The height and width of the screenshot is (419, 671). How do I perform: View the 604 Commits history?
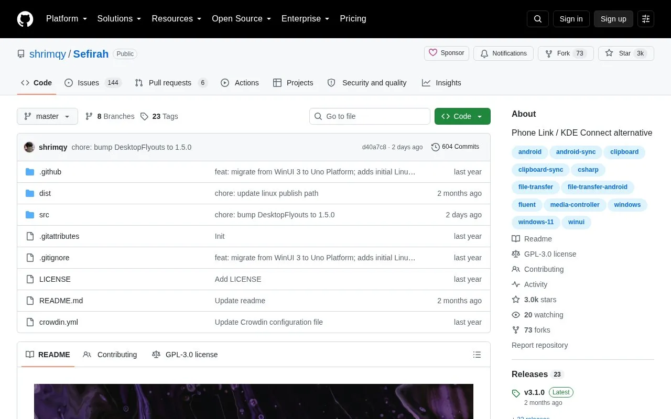[x=455, y=147]
